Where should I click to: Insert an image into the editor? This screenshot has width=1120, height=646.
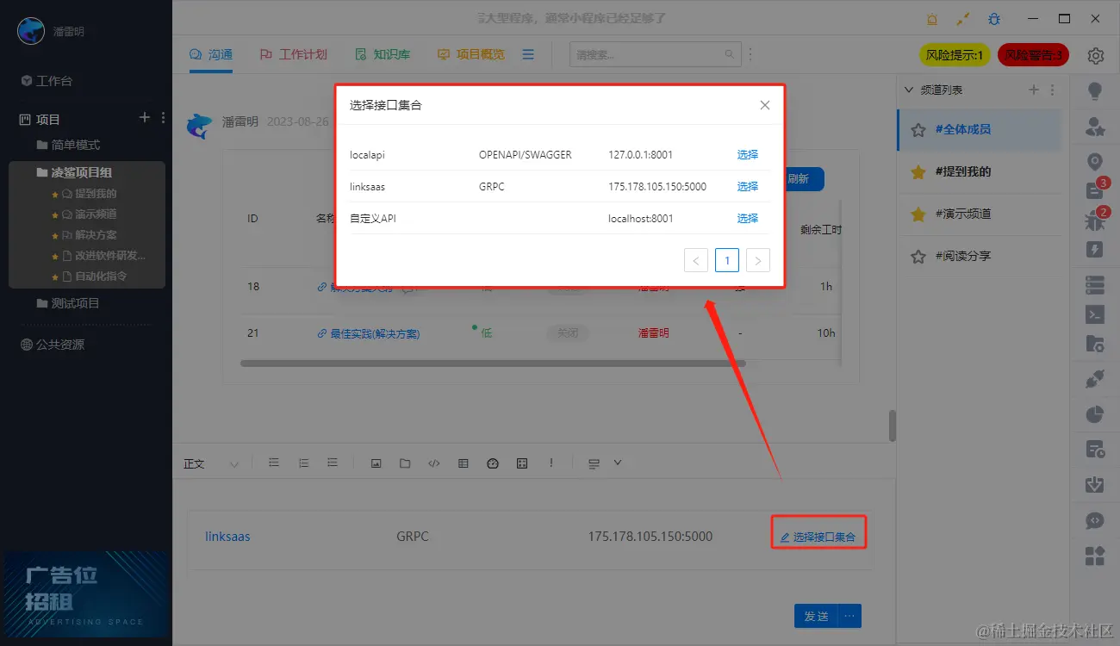376,463
